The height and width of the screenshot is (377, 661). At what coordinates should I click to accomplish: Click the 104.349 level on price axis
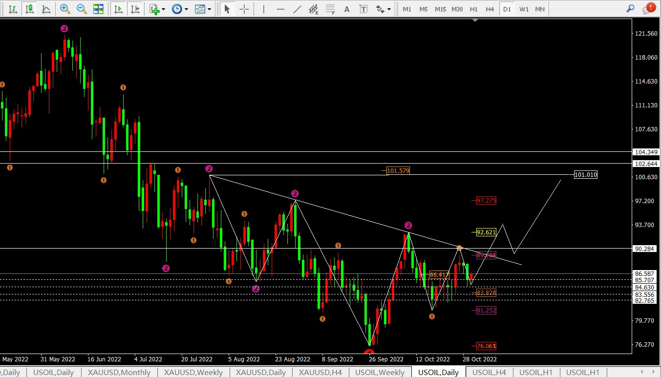[x=645, y=153]
